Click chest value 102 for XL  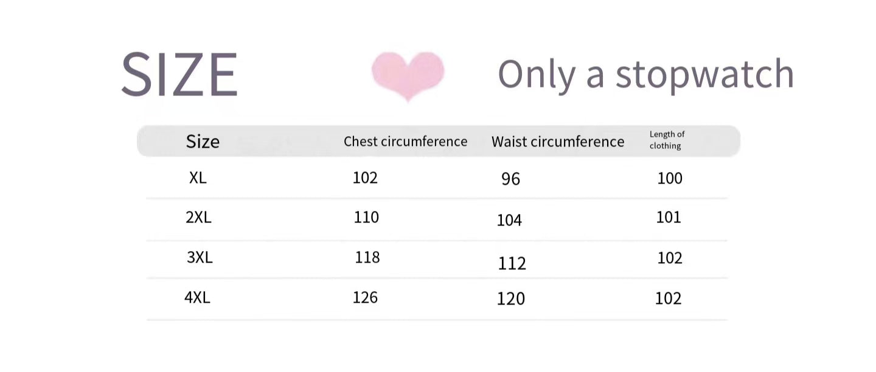click(x=365, y=177)
